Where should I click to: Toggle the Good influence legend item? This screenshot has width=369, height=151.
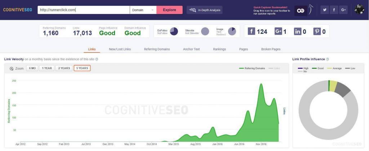click(318, 68)
